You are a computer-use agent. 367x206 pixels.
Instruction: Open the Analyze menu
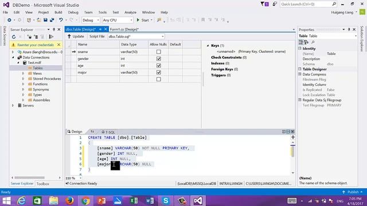tap(130, 13)
